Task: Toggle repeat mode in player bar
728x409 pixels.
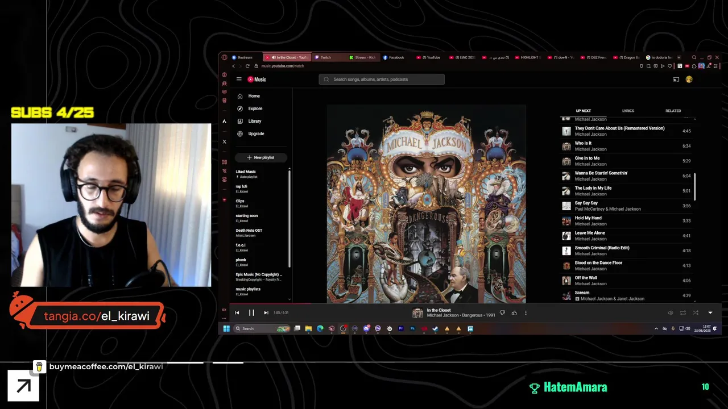Action: (x=682, y=312)
